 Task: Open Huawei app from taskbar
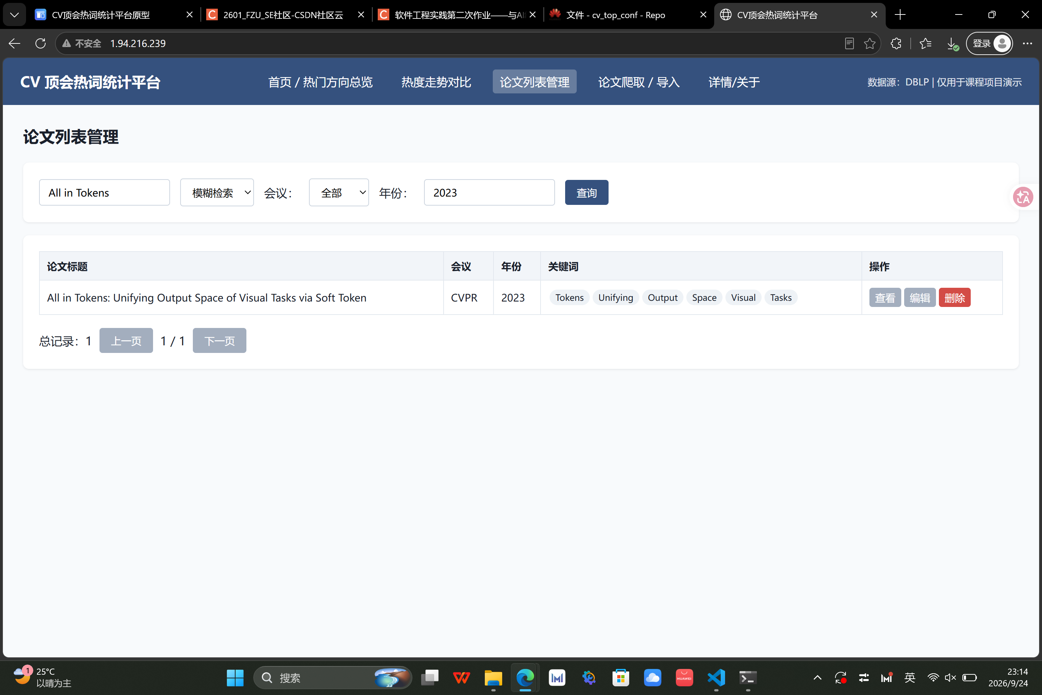[685, 677]
